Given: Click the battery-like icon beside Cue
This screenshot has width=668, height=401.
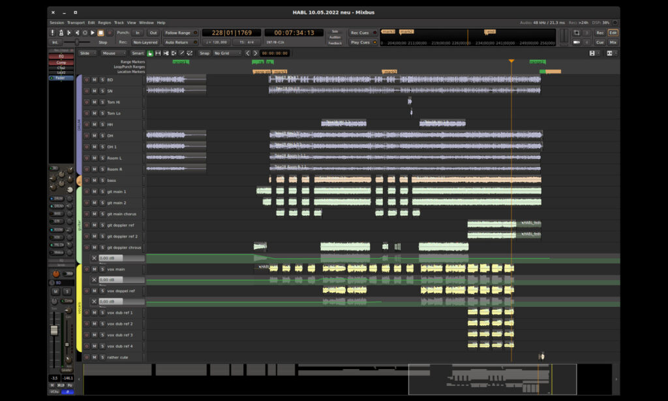Looking at the screenshot, I should 577,42.
